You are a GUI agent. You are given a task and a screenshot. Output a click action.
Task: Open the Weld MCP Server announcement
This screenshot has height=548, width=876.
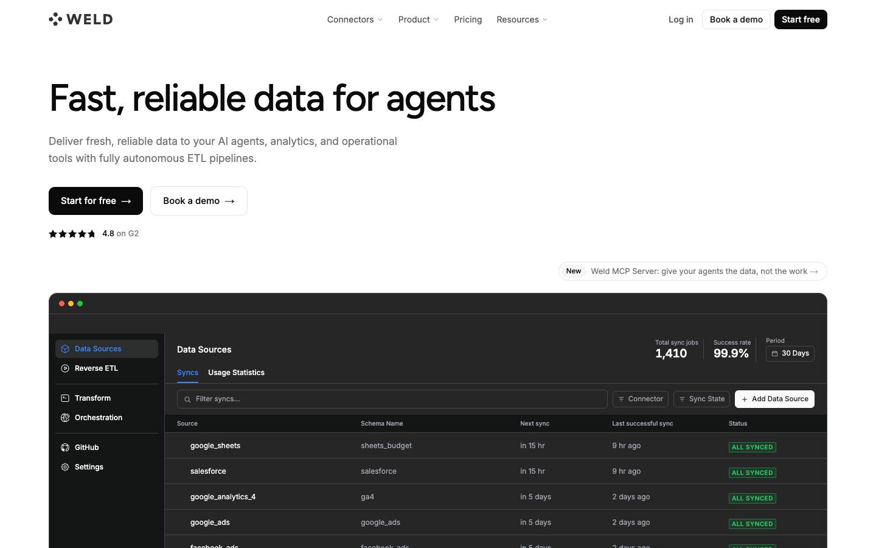click(x=693, y=272)
